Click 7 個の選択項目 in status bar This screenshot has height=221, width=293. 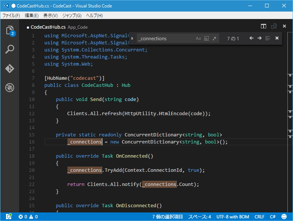[167, 217]
